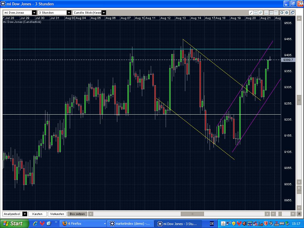Click the vertical zoom minus button

[299, 208]
